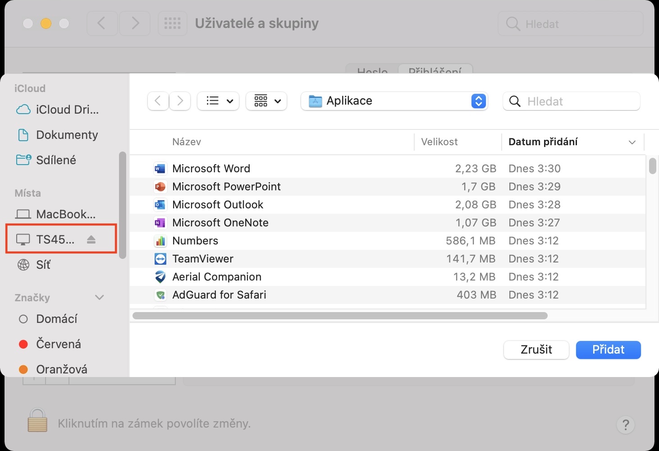Click the lock icon to allow changes
Image resolution: width=659 pixels, height=451 pixels.
(x=37, y=420)
